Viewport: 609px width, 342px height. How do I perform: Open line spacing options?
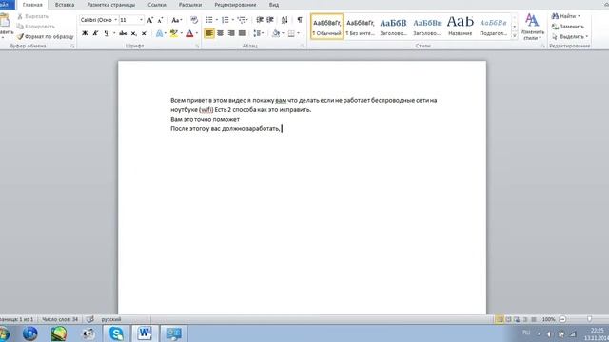click(x=258, y=33)
